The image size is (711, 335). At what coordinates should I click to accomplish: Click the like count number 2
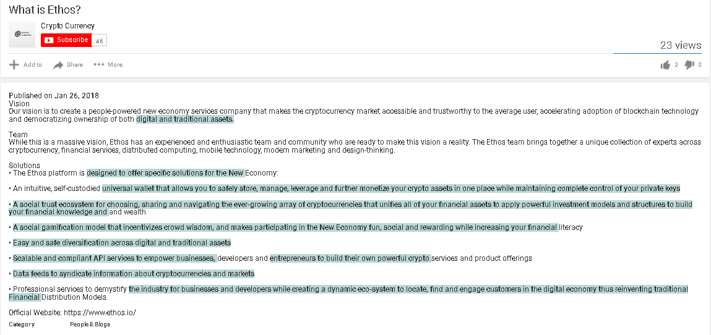tap(676, 65)
